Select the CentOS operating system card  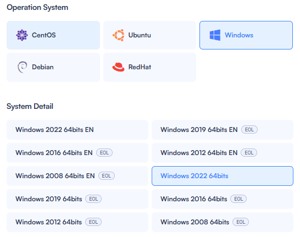tap(53, 35)
